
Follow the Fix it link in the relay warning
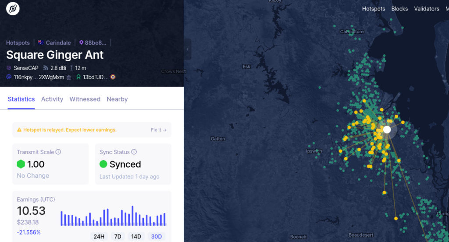point(158,130)
